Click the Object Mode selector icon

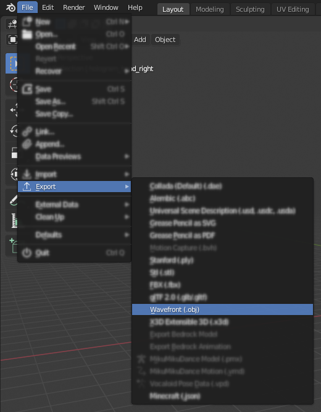12,40
